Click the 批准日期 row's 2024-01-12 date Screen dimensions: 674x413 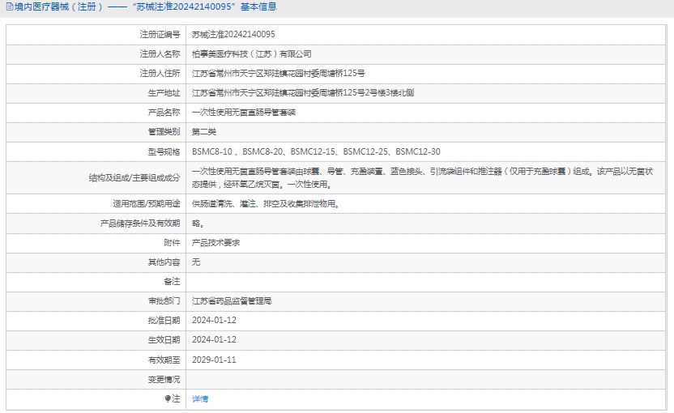(214, 321)
